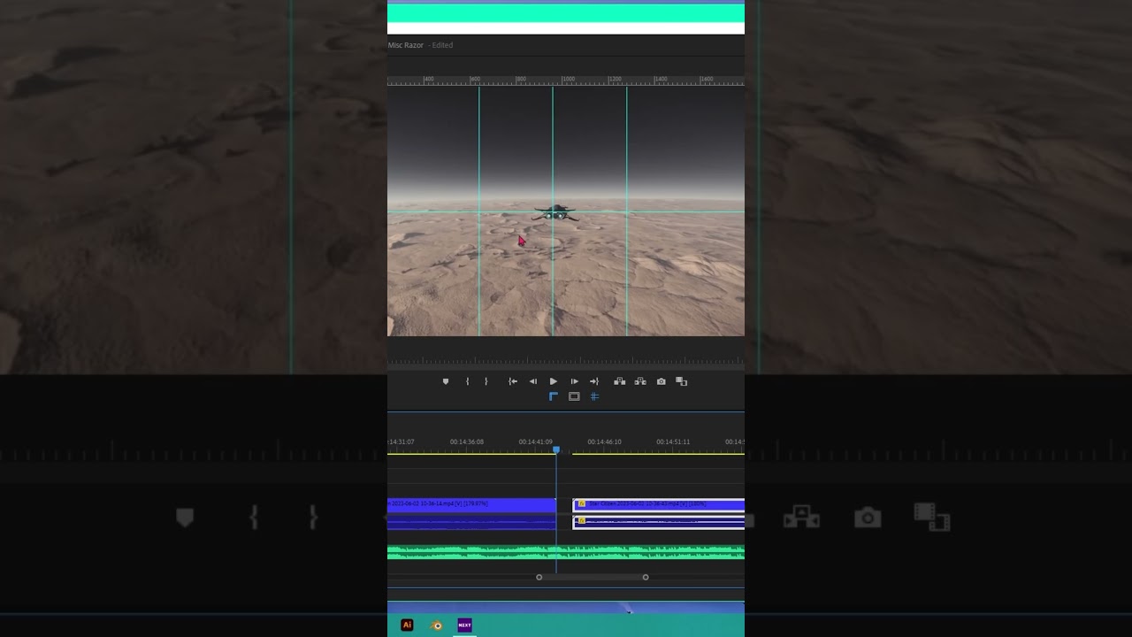Click the right handle of the timeline zoom bar
This screenshot has height=637, width=1132.
click(646, 577)
